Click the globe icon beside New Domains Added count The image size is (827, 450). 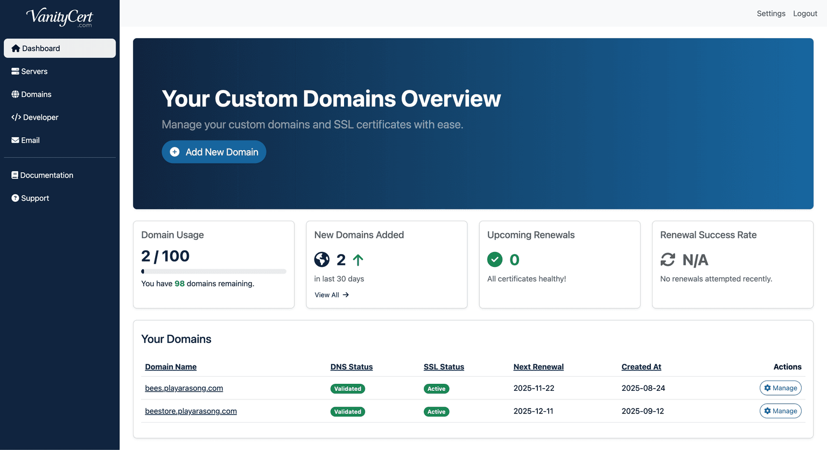click(x=321, y=259)
